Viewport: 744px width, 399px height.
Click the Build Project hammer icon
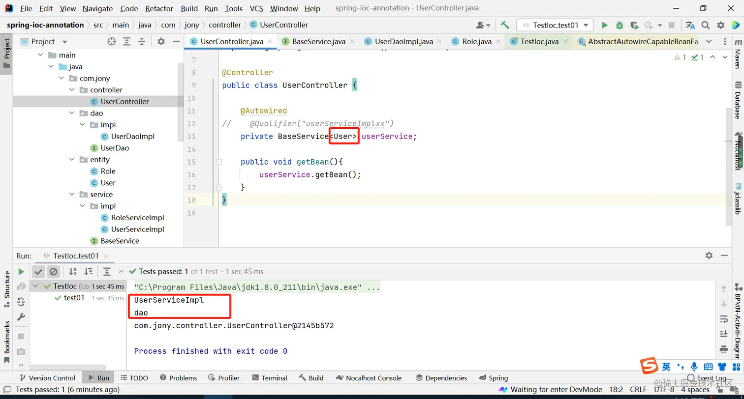point(505,25)
